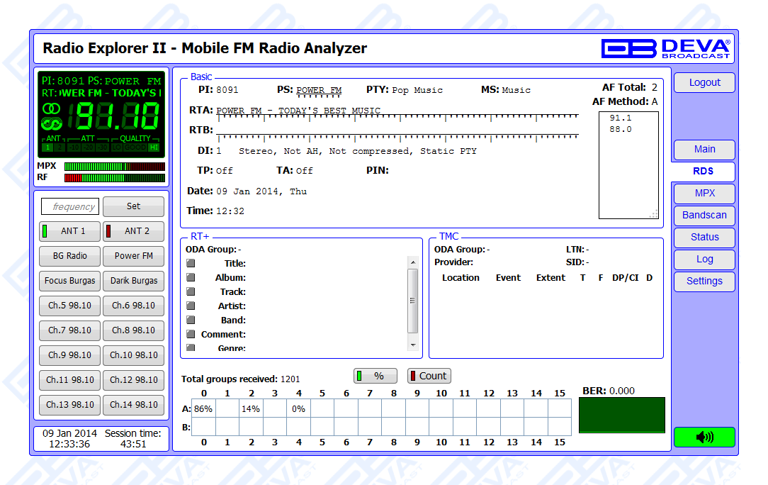Switch to antenna ANT 1
The width and height of the screenshot is (768, 485).
click(70, 231)
